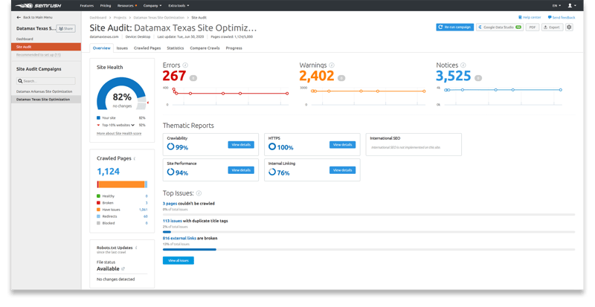Open Dashboard in the left sidebar

25,39
